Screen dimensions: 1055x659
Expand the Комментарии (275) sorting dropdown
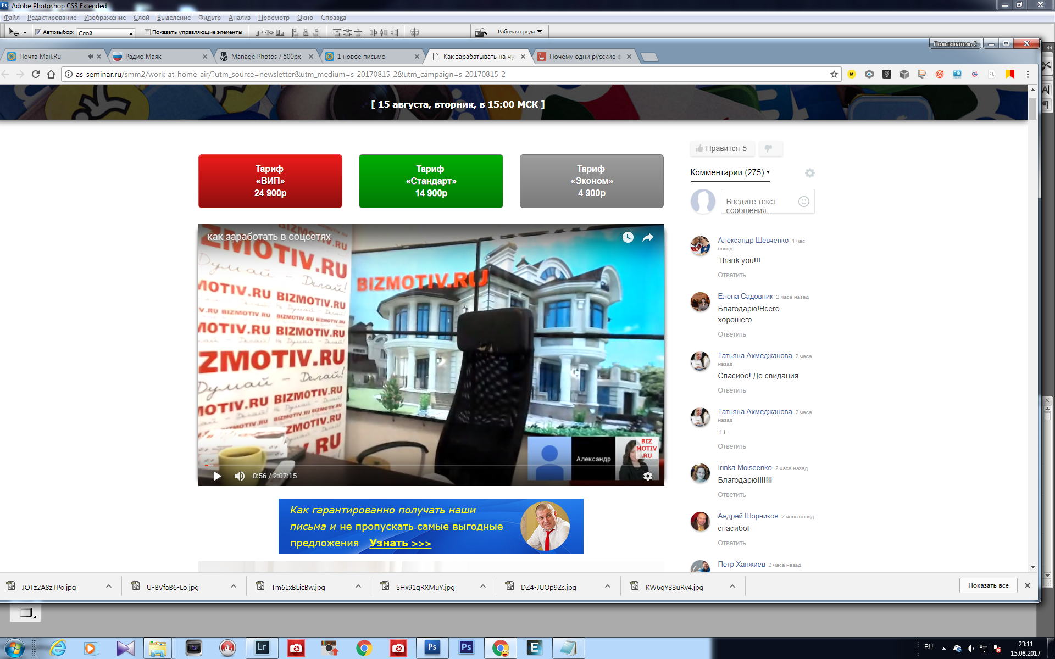(730, 172)
